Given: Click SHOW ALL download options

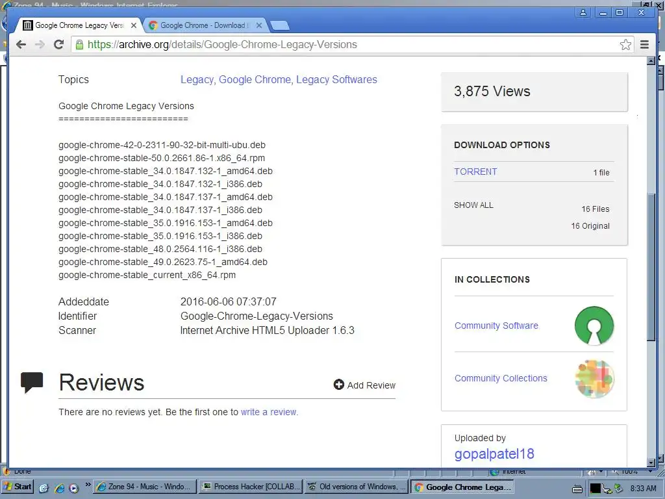Looking at the screenshot, I should (x=473, y=205).
